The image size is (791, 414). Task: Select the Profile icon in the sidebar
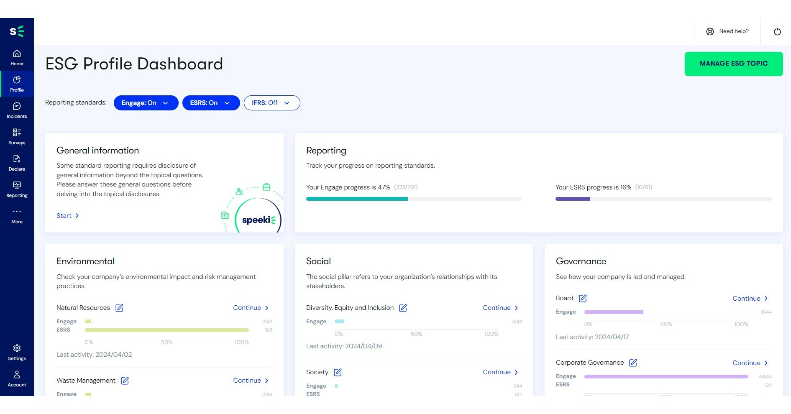pyautogui.click(x=17, y=84)
